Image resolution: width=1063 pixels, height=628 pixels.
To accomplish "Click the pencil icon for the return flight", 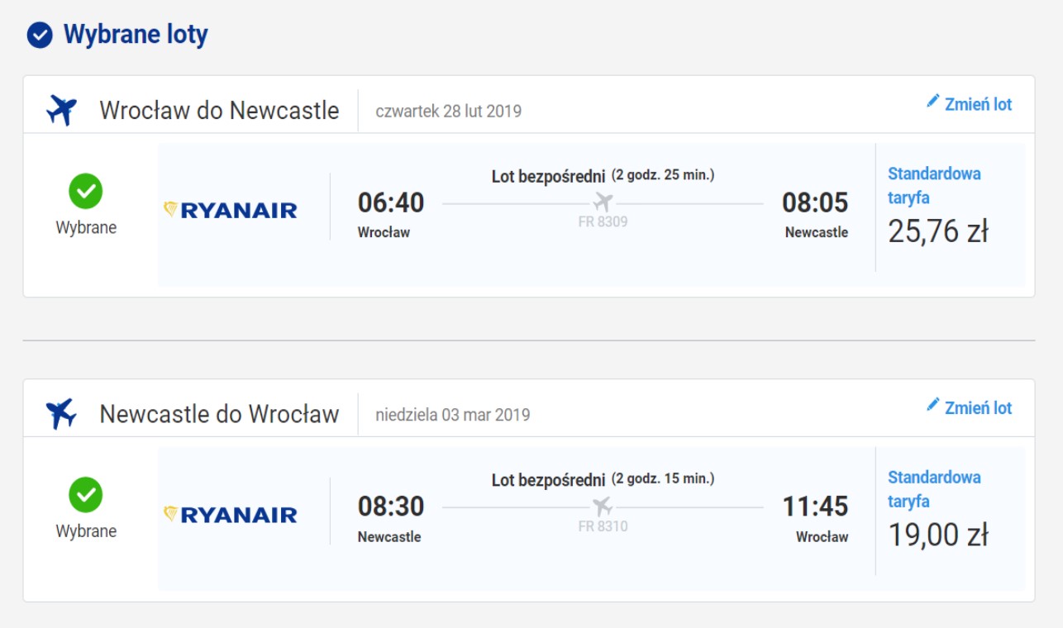I will [933, 405].
